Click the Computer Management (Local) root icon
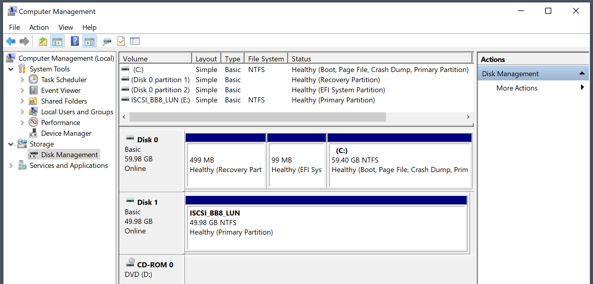The image size is (593, 284). 11,58
